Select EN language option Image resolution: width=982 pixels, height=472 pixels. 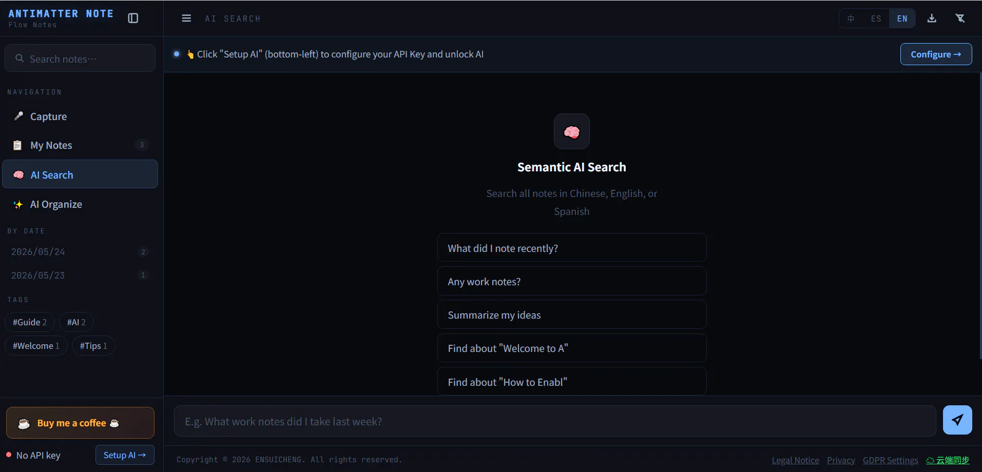coord(902,18)
